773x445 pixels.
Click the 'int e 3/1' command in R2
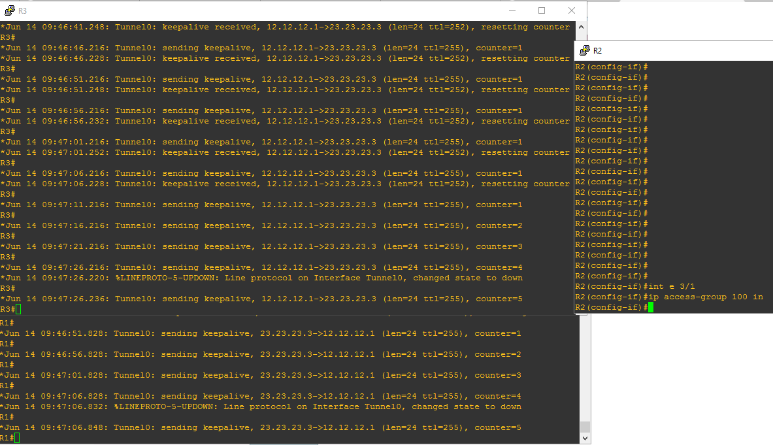(x=672, y=286)
